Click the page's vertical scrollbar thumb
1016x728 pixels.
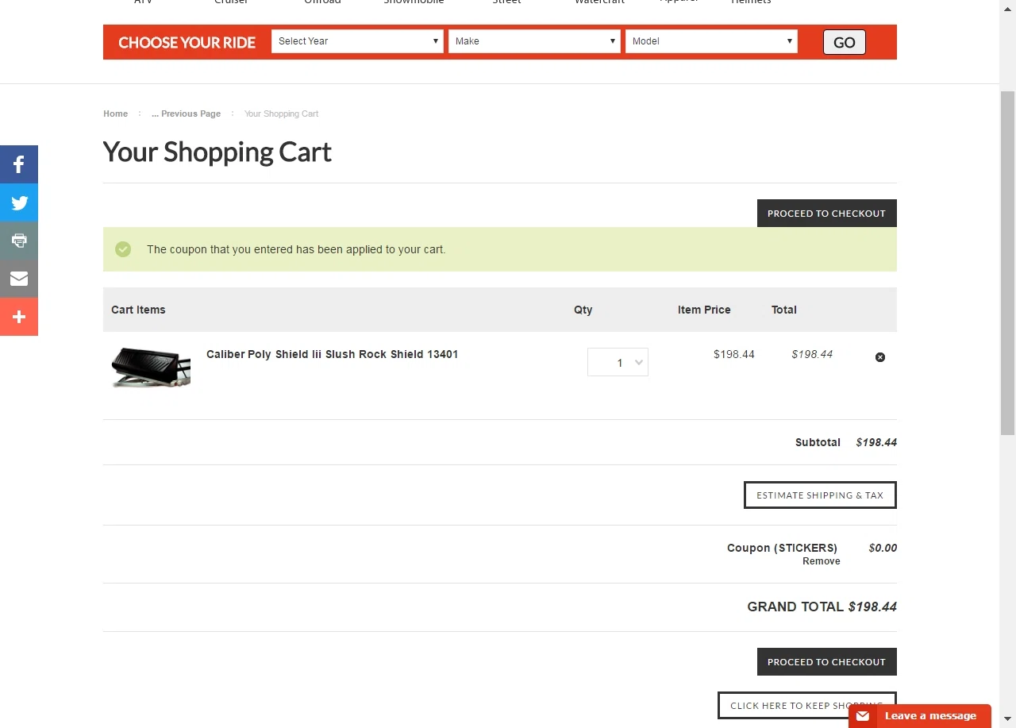1007,263
